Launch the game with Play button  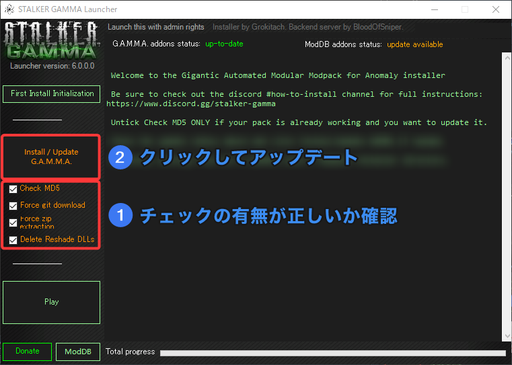[x=52, y=302]
